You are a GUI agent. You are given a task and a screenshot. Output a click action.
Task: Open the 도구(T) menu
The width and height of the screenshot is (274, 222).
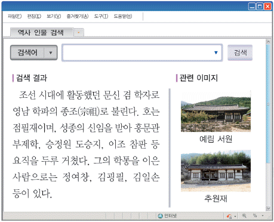pos(101,16)
